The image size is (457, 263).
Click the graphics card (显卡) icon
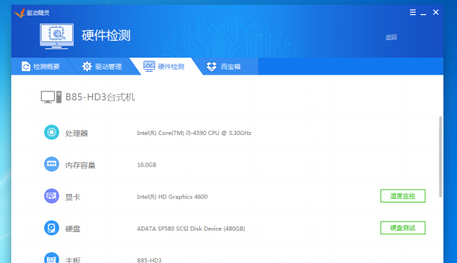coord(51,196)
